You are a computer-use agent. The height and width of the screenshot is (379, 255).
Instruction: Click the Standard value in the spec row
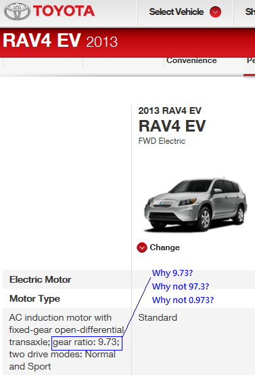tap(158, 317)
